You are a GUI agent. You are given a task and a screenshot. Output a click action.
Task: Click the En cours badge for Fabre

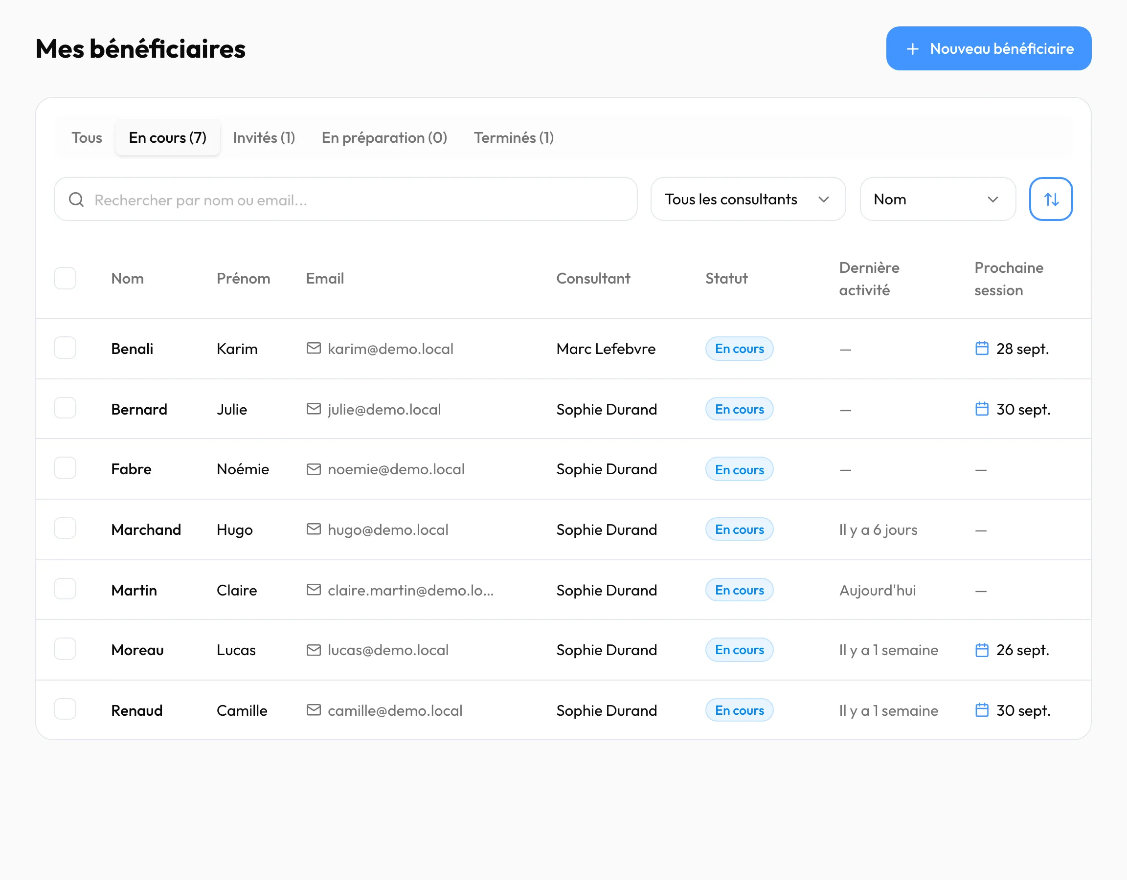(739, 469)
